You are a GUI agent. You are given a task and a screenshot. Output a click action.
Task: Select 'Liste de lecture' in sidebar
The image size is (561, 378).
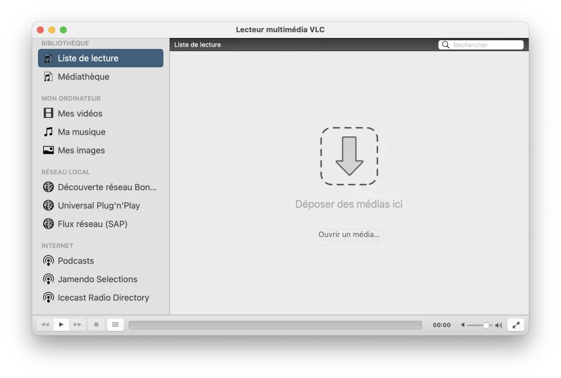101,58
